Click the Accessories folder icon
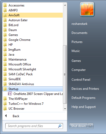 click(5, 5)
